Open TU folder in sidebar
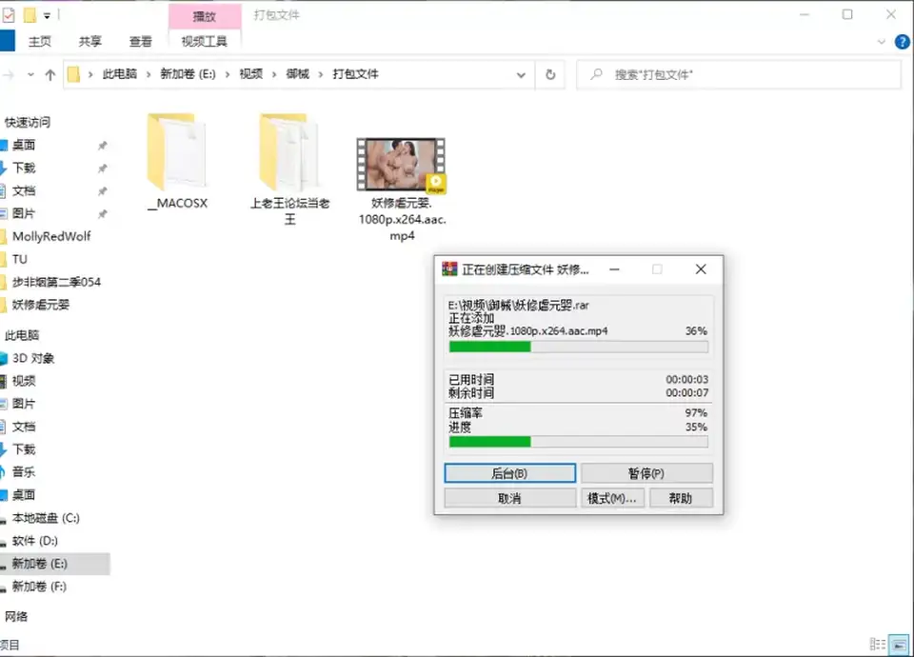Screen dimensions: 914x657 click(x=20, y=259)
